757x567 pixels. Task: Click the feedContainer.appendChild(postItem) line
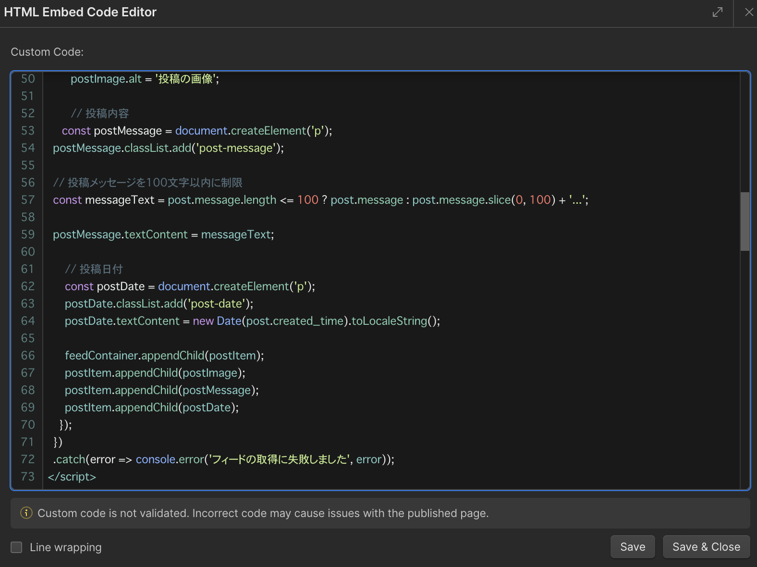(164, 356)
